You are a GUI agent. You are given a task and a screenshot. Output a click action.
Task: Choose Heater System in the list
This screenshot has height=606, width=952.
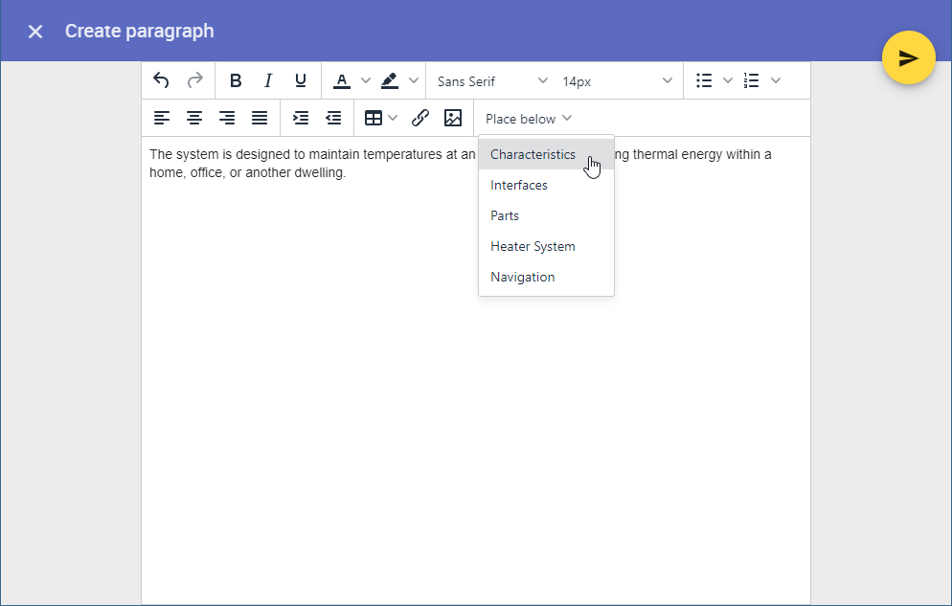533,246
